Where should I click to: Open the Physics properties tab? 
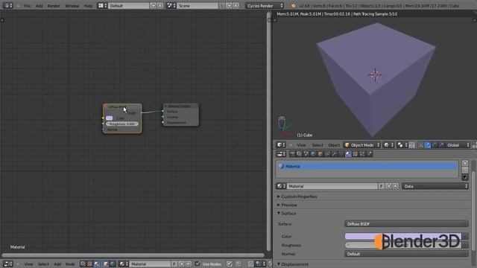(370, 154)
